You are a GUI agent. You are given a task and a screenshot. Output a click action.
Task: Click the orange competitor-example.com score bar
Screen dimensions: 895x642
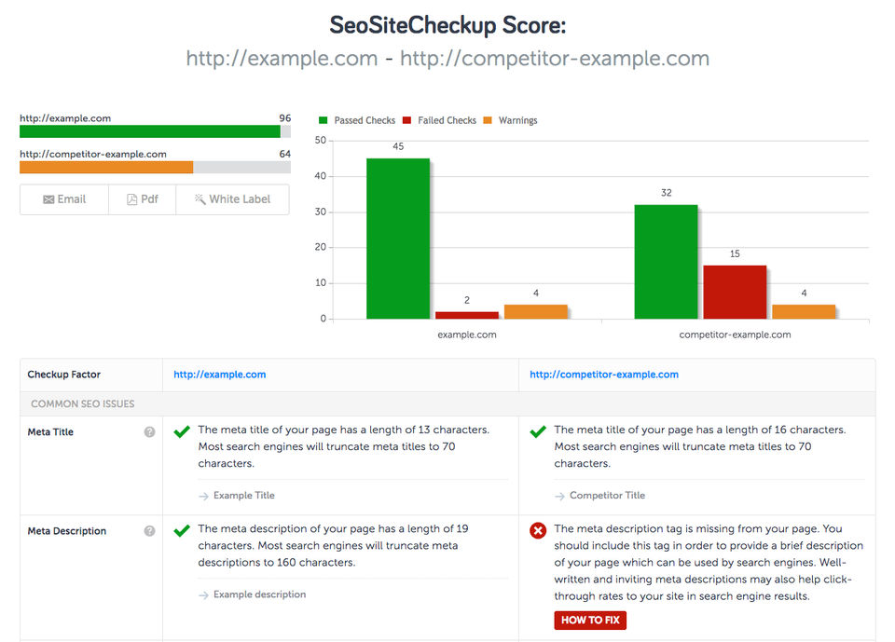pos(106,168)
